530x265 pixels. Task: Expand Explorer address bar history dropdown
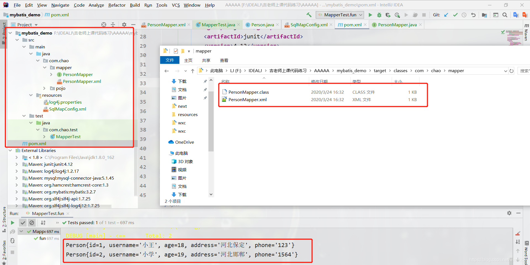505,71
